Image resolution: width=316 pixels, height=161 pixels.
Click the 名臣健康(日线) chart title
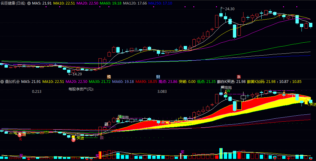tap(13, 3)
